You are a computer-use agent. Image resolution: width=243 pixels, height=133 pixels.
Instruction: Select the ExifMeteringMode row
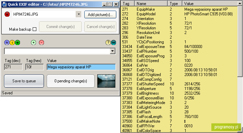coord(179,103)
